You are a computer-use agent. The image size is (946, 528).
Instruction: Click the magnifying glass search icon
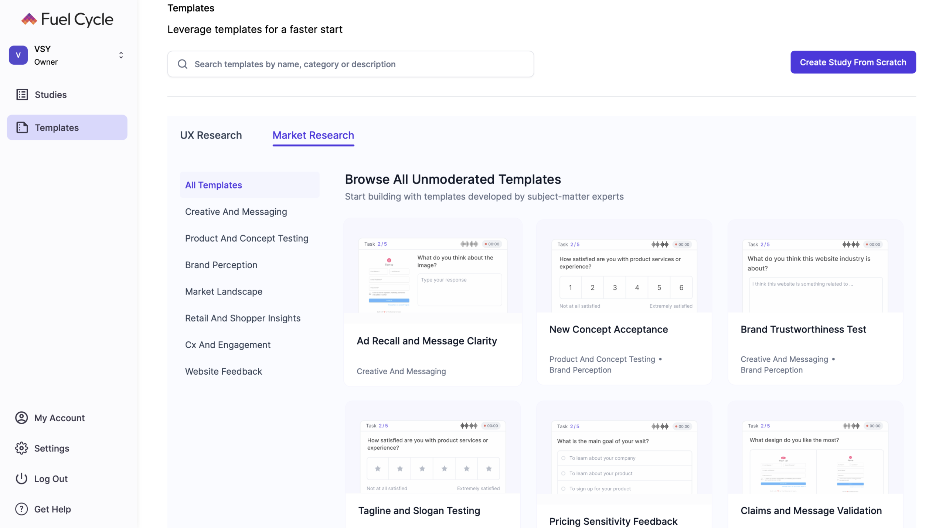pyautogui.click(x=183, y=64)
